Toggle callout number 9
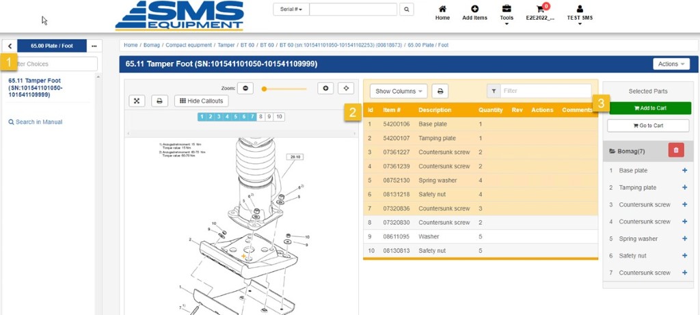700x315 pixels. (x=269, y=117)
